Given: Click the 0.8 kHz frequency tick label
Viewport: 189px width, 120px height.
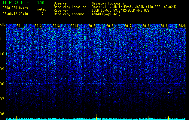Looking at the screenshot, I should [3, 84].
